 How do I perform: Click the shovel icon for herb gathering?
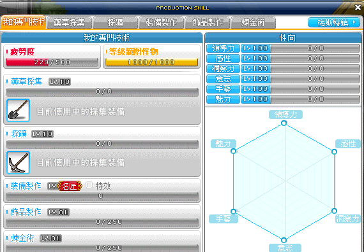point(18,110)
